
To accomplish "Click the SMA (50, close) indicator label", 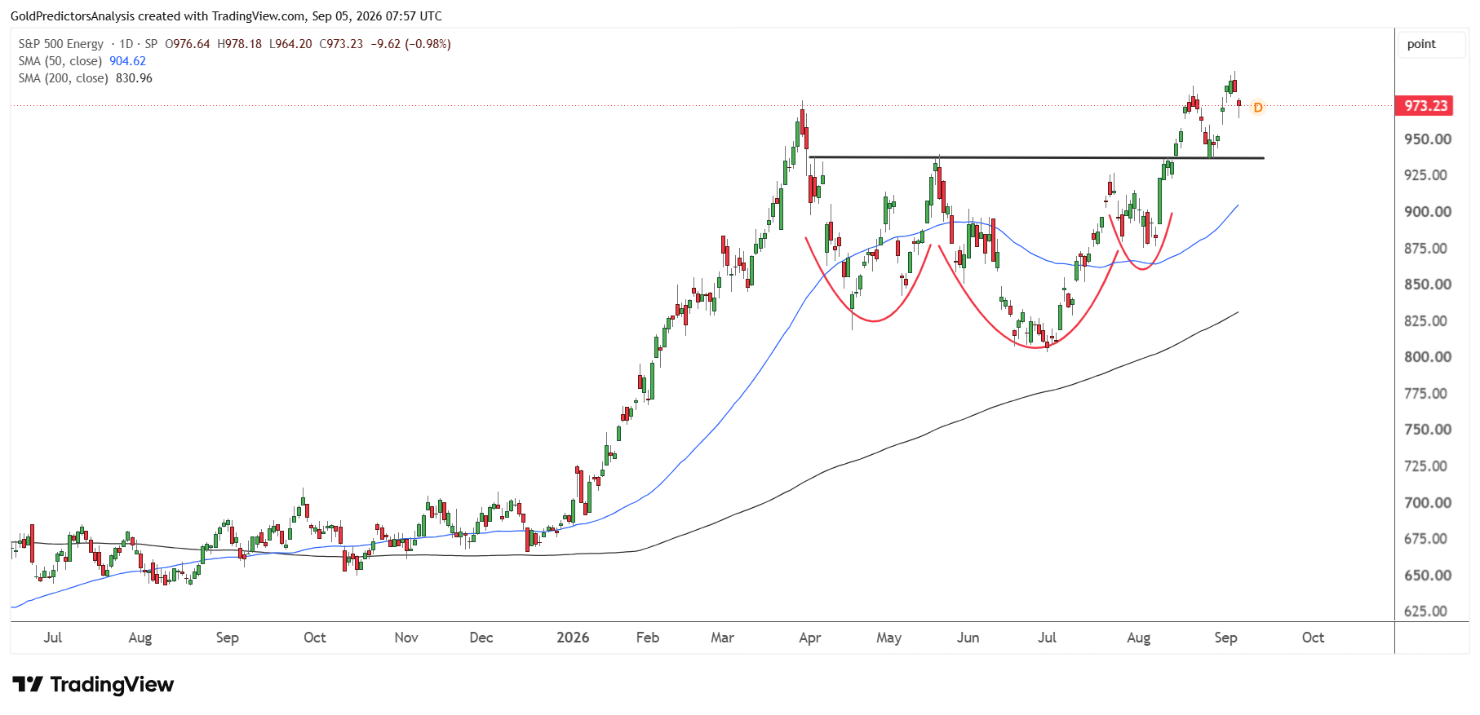I will (60, 61).
